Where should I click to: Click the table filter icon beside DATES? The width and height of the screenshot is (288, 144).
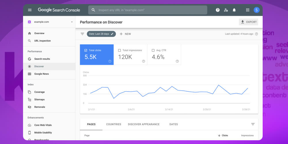tap(253, 124)
